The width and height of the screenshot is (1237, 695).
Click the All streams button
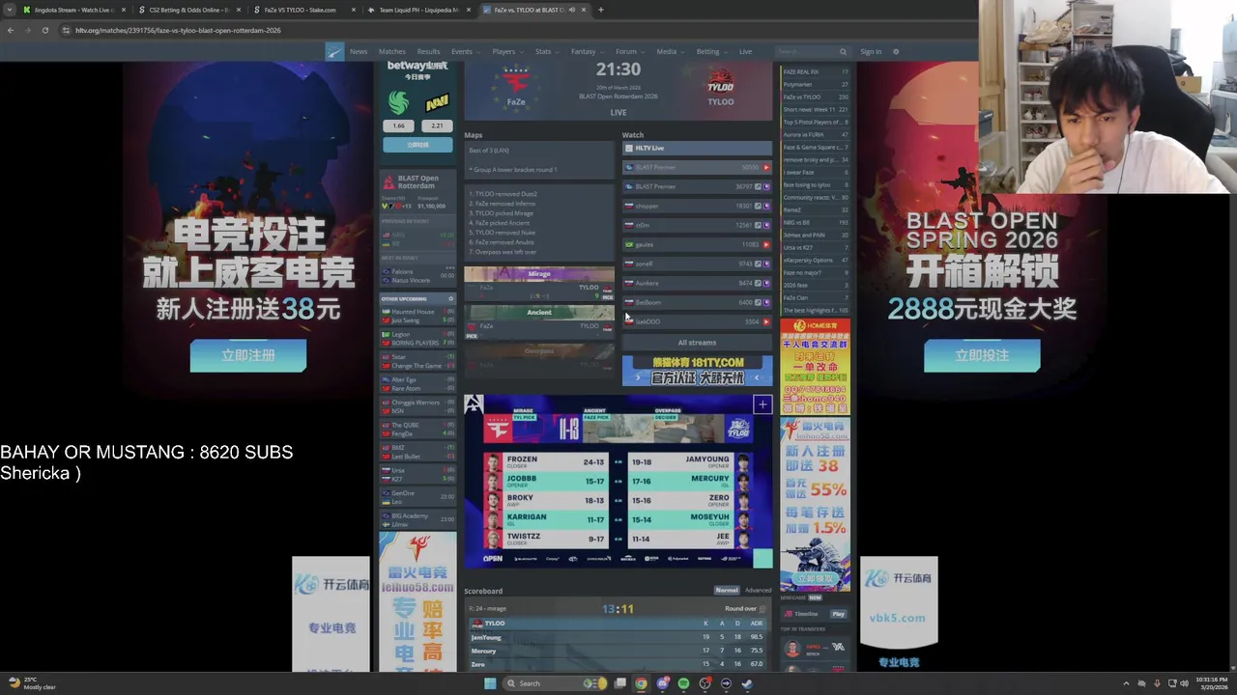coord(697,343)
